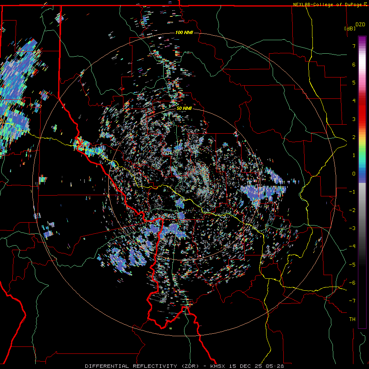The height and width of the screenshot is (369, 369).
Task: Click the -3 tick label on the color scale
Action: (352, 228)
